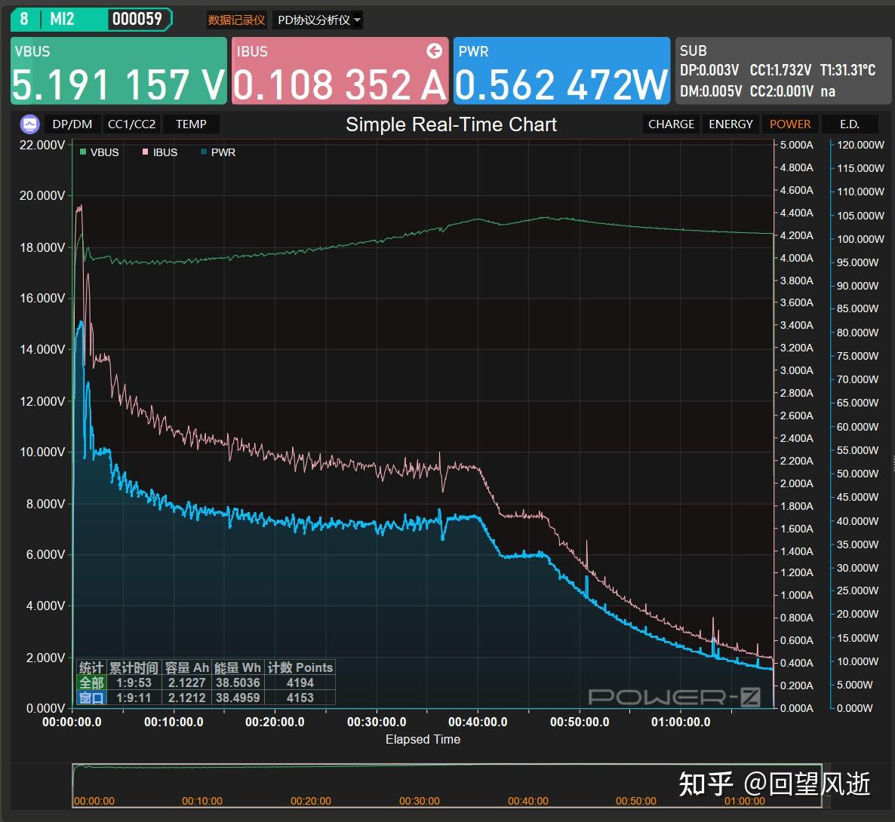Click the 窗口 statistics row
The width and height of the screenshot is (895, 822).
click(x=205, y=697)
